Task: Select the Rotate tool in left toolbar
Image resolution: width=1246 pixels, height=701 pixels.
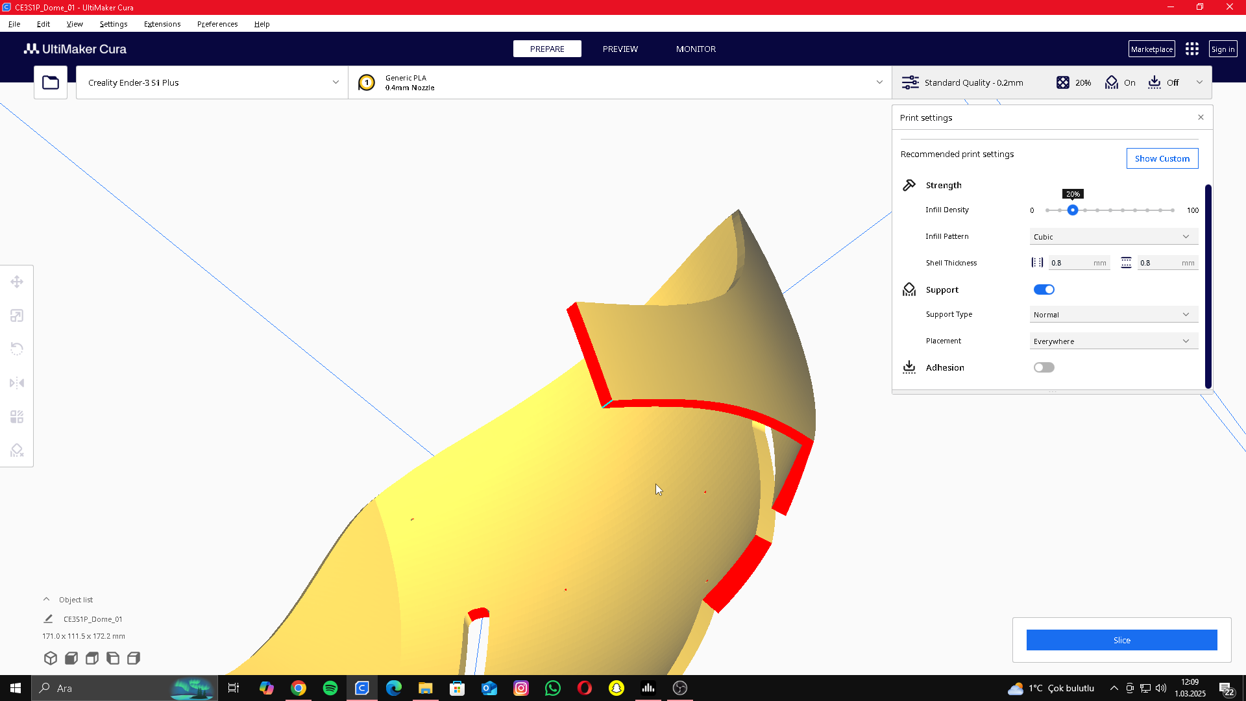Action: click(x=17, y=349)
